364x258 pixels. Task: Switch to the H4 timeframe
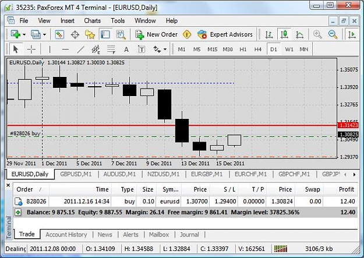[x=258, y=50]
